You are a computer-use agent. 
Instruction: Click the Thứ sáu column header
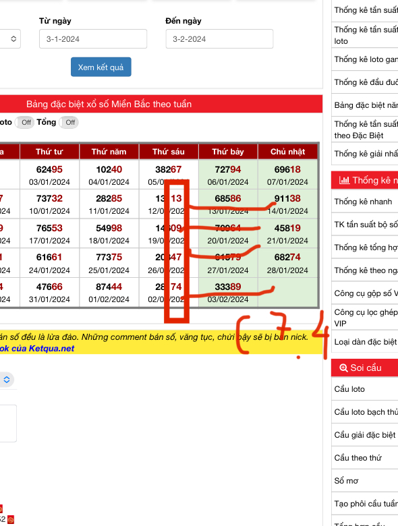coord(169,152)
